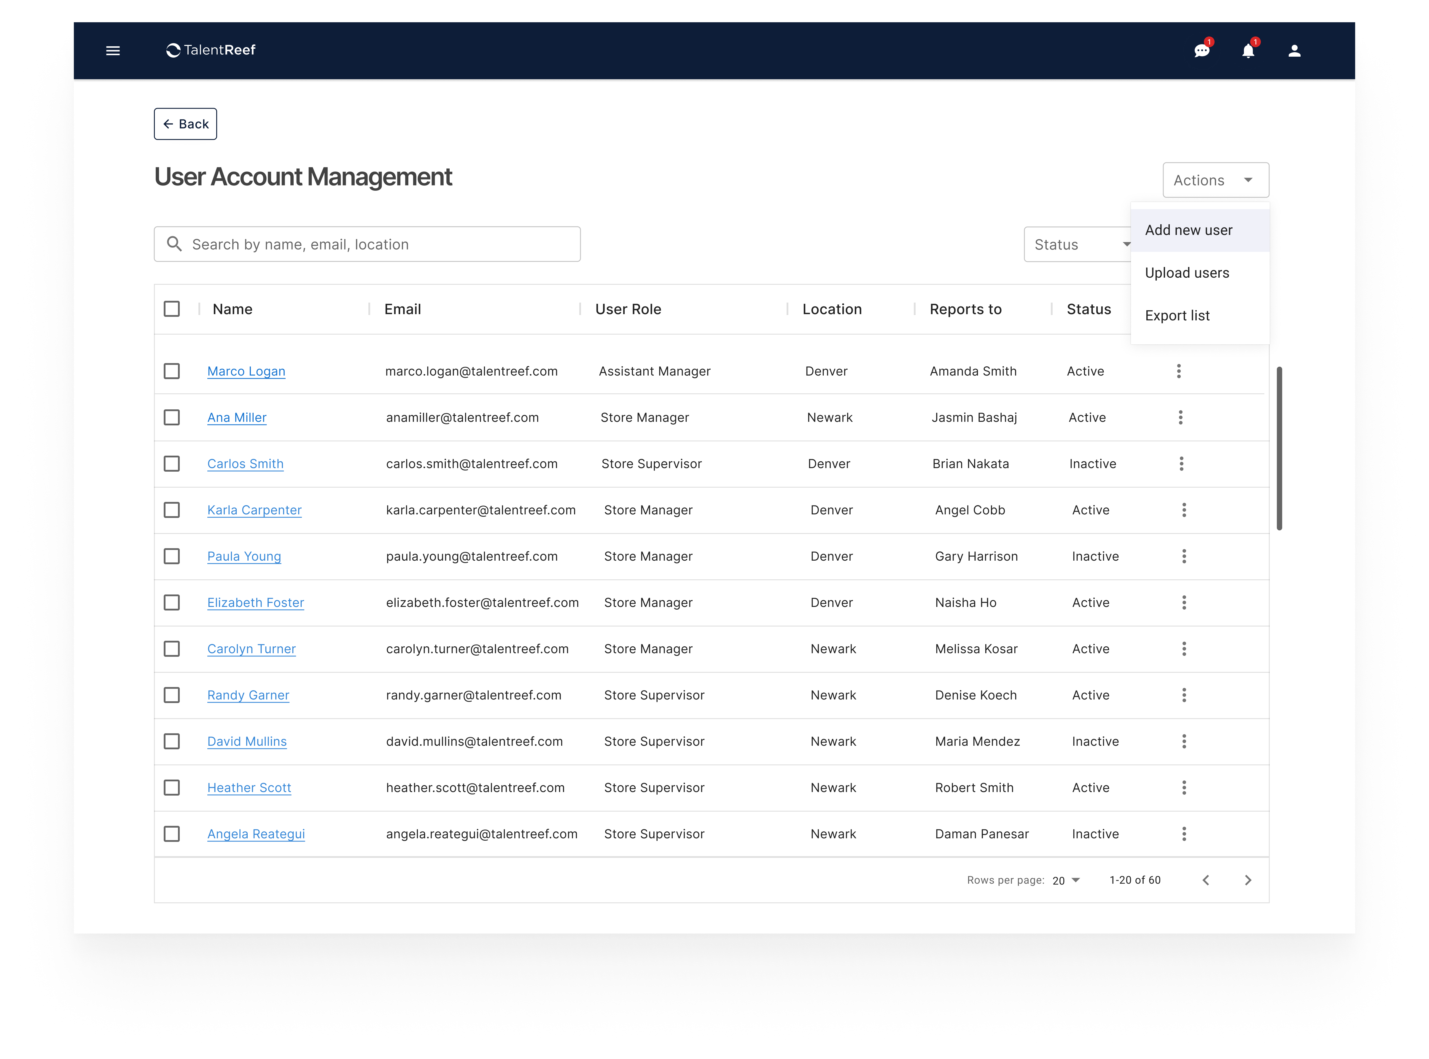The image size is (1429, 1059).
Task: Open the chat messages icon
Action: (x=1202, y=51)
